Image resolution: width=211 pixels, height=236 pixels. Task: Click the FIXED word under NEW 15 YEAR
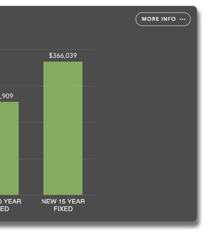click(x=63, y=209)
